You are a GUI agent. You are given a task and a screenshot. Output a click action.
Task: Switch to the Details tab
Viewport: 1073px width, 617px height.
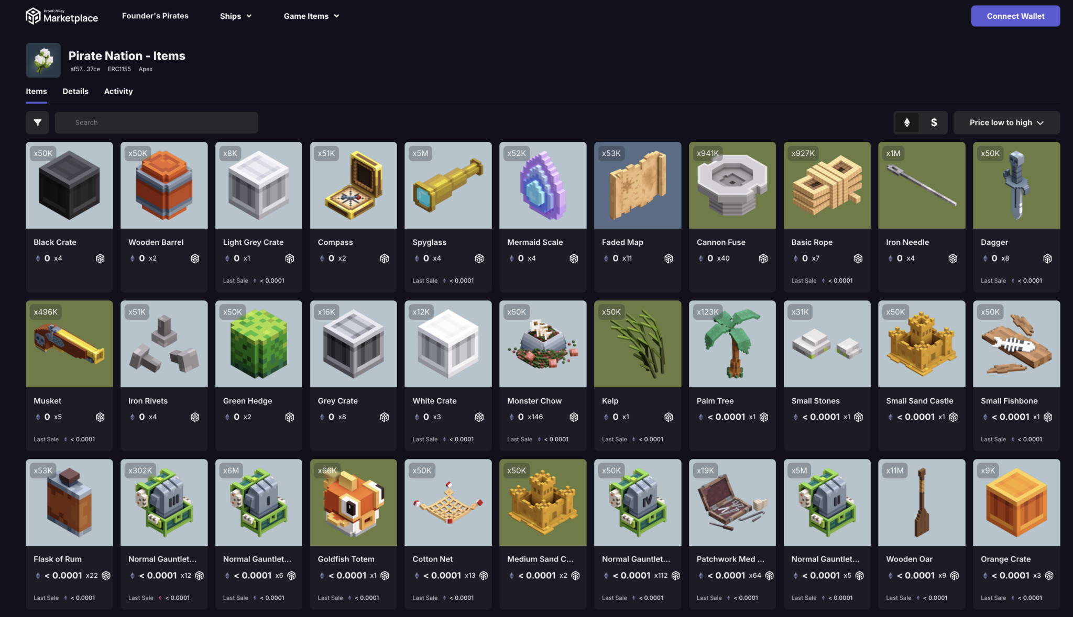(75, 91)
